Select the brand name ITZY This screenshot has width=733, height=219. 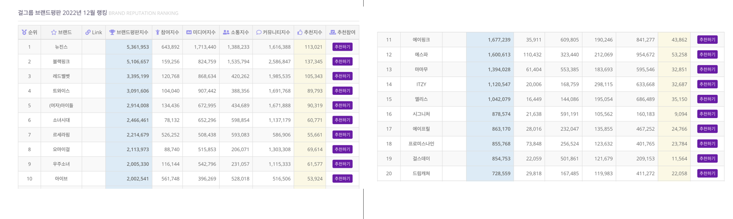point(421,84)
